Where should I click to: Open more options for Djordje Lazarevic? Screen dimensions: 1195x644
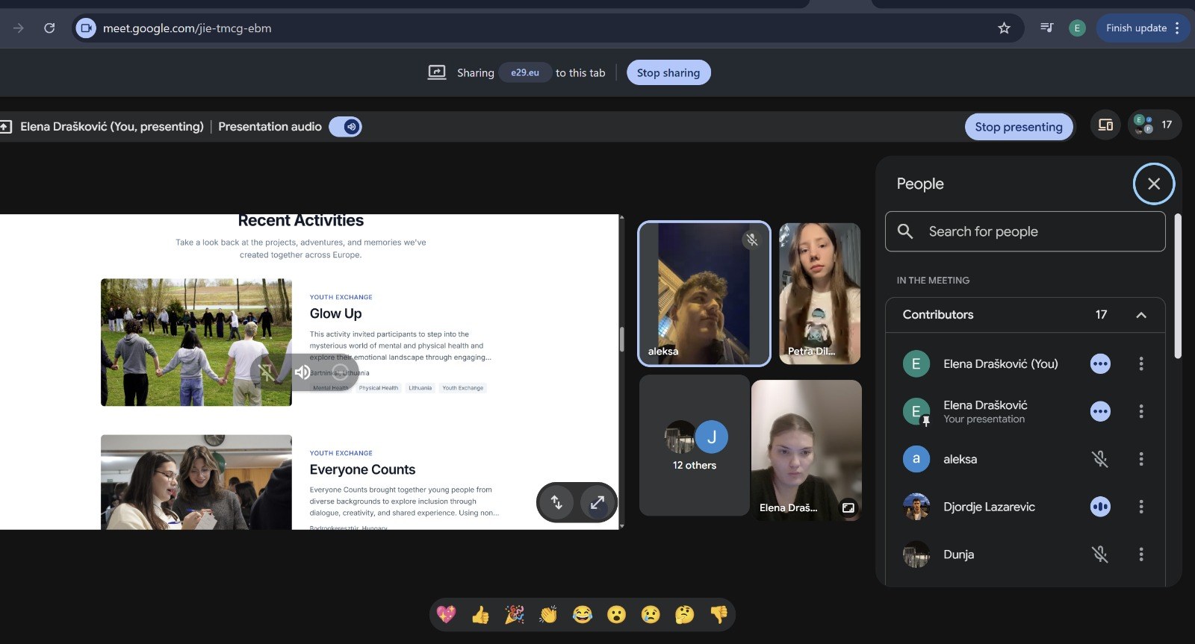click(1140, 507)
